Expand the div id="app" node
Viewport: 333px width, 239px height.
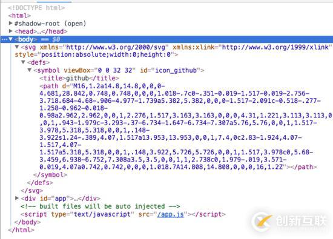pyautogui.click(x=17, y=198)
